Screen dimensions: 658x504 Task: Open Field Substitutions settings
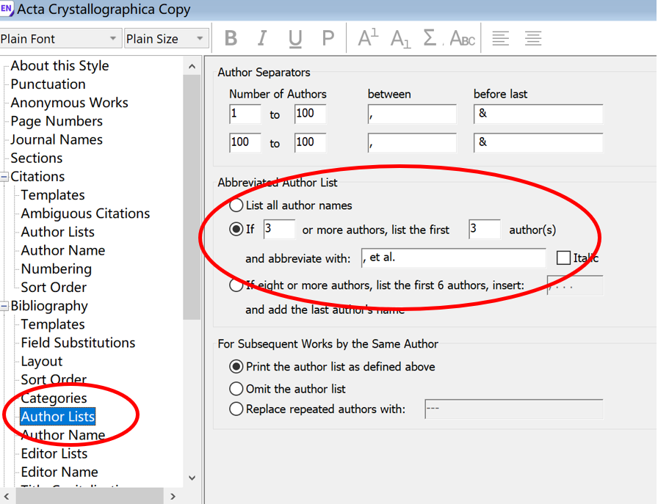[x=78, y=343]
